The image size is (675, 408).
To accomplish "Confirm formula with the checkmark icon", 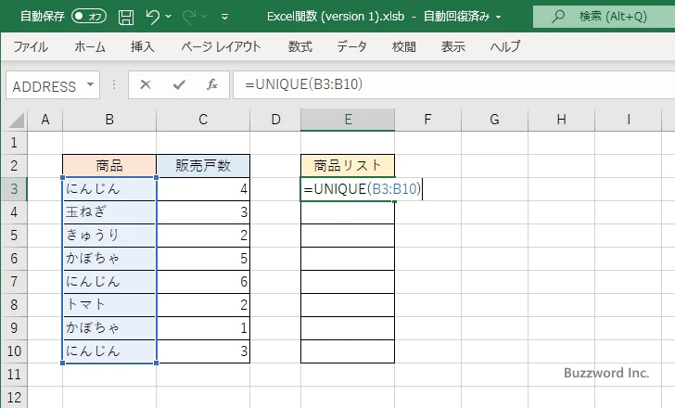I will coord(178,85).
